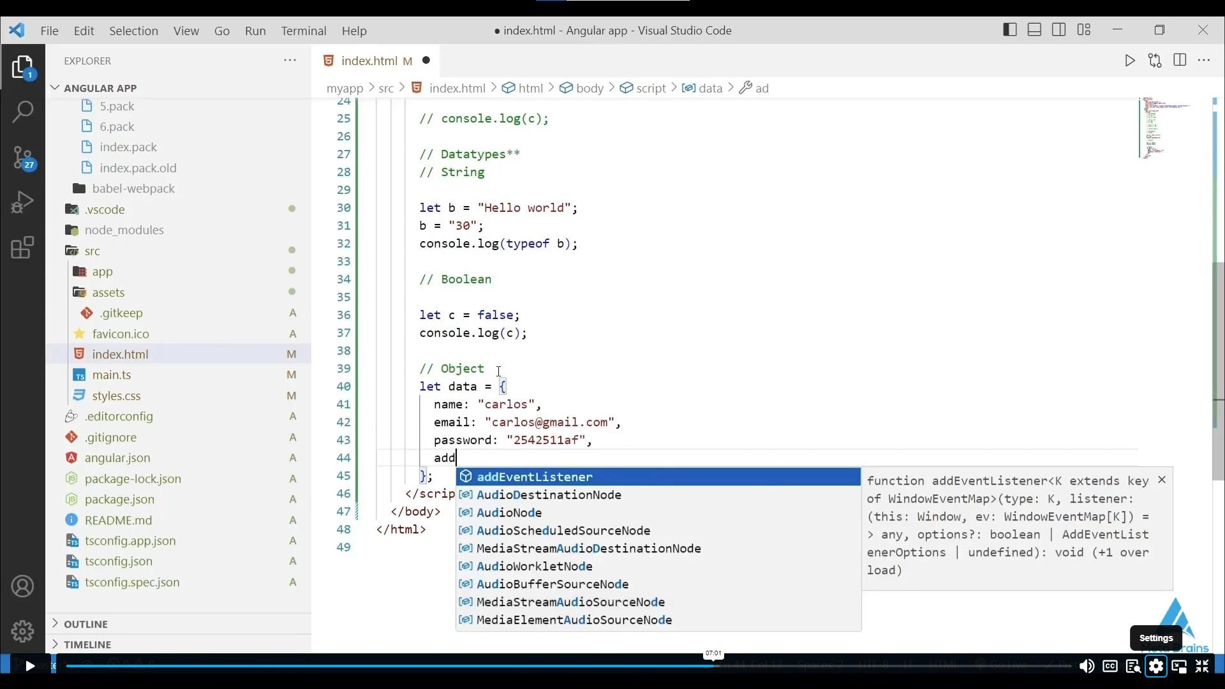
Task: Open the video transcript icon
Action: click(x=1133, y=666)
